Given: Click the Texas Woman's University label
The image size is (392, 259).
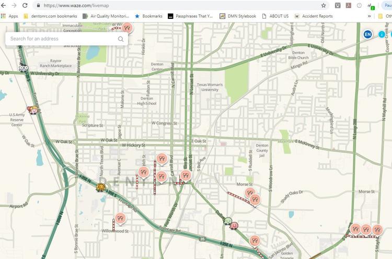Looking at the screenshot, I should (210, 87).
